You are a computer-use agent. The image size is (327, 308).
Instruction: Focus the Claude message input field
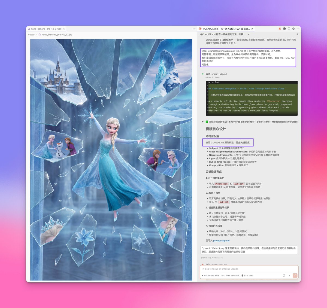[x=249, y=269]
